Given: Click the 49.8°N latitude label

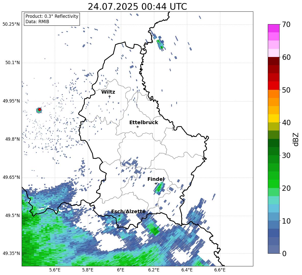Looking at the screenshot, I should click(12, 139).
